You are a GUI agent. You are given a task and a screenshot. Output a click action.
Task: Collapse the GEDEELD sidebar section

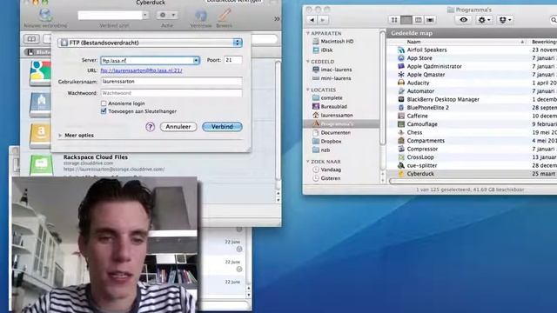pos(307,62)
